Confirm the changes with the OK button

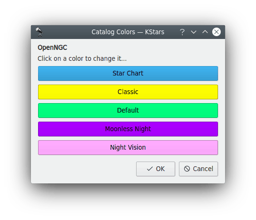click(x=156, y=169)
